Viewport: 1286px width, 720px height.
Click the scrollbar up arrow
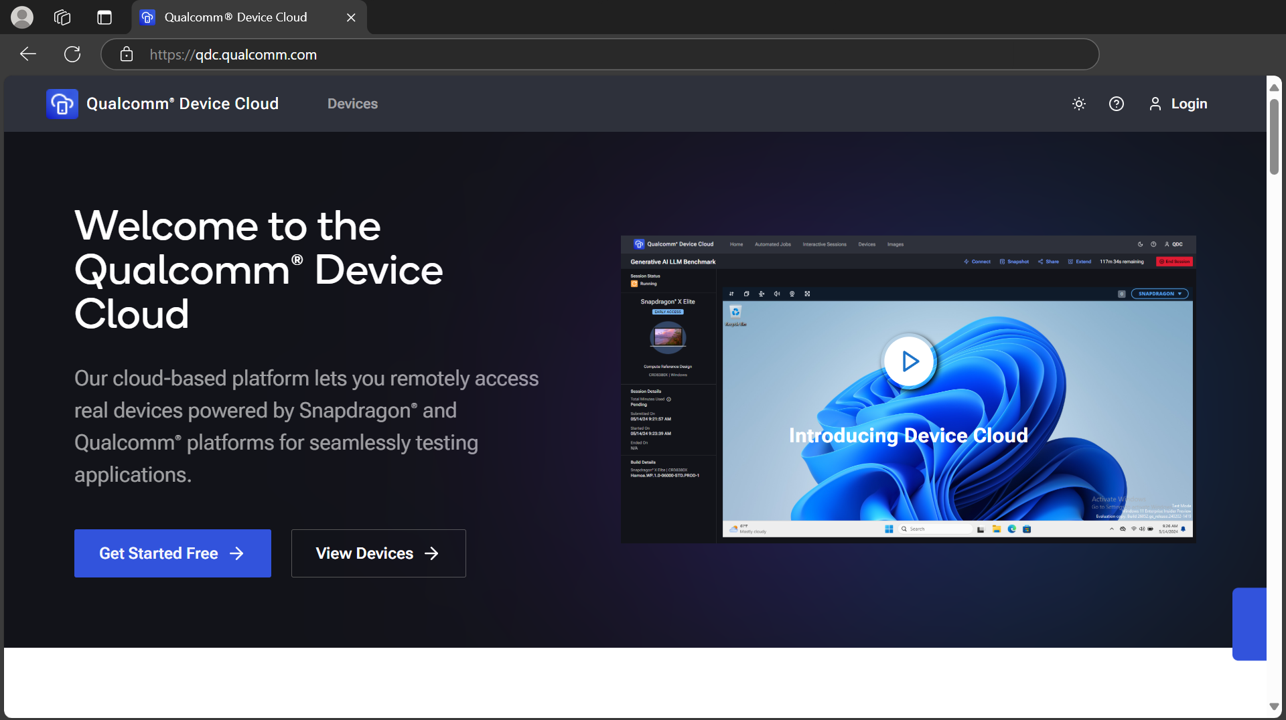tap(1274, 88)
